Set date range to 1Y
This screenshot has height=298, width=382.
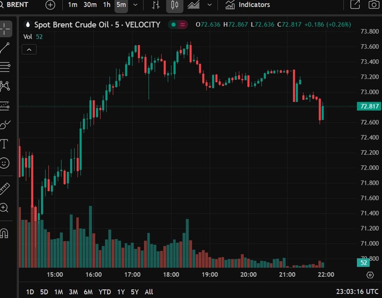pyautogui.click(x=121, y=292)
